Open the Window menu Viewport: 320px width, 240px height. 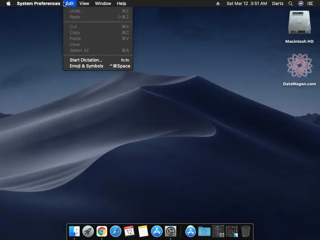click(103, 3)
